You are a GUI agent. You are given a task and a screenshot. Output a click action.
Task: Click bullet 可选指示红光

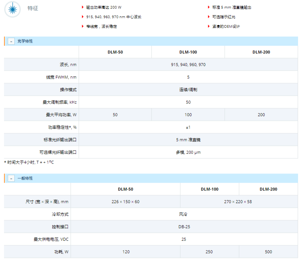click(x=224, y=17)
